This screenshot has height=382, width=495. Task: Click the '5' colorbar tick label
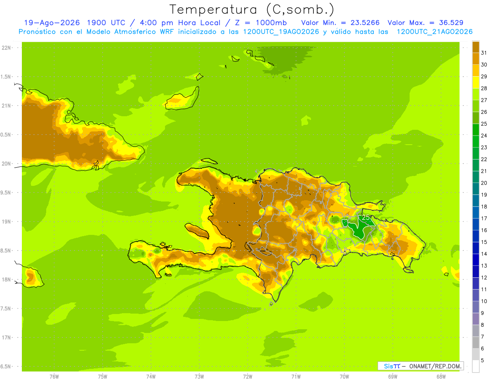tap(483, 360)
